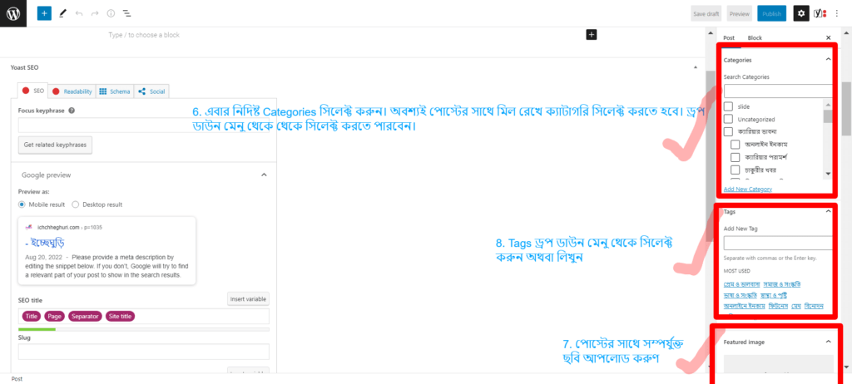Image resolution: width=852 pixels, height=384 pixels.
Task: Click the Separator variable pill
Action: 85,316
